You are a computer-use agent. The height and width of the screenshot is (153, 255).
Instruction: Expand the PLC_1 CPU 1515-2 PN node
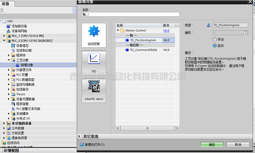(4, 36)
